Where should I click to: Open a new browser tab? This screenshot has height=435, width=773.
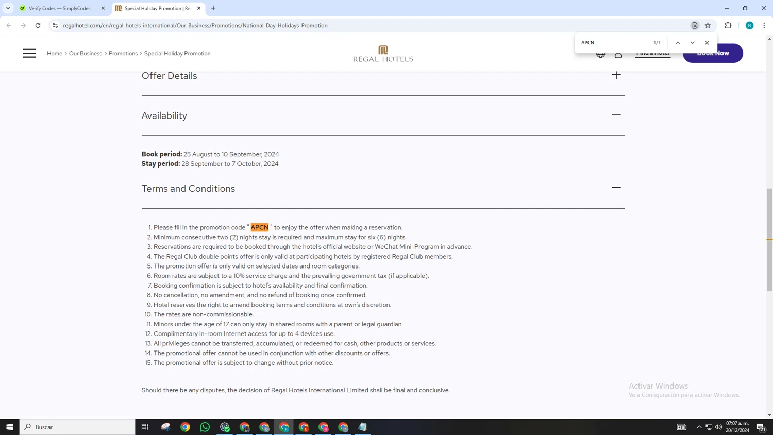coord(213,8)
